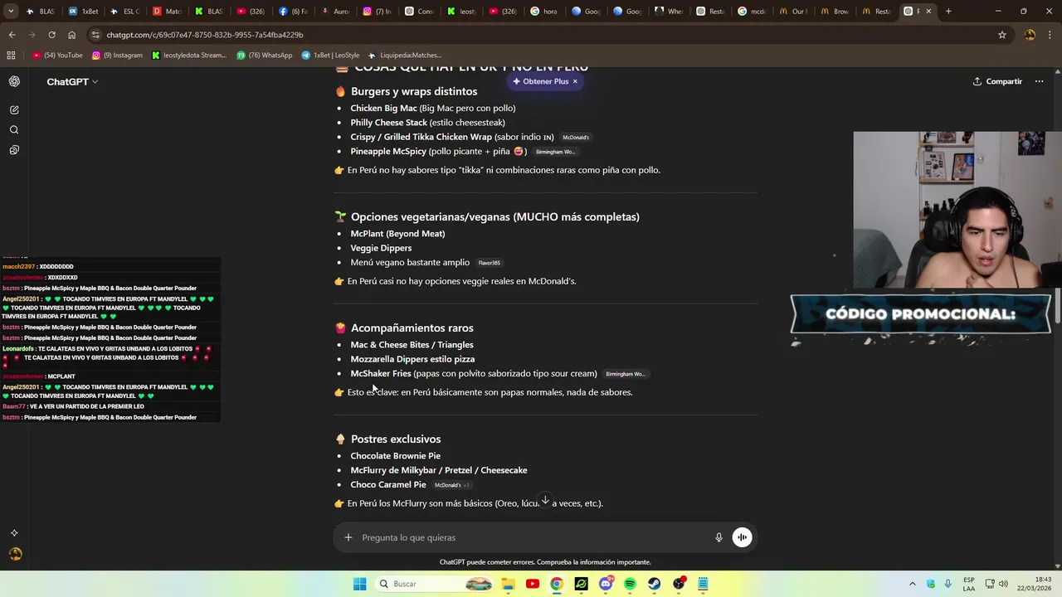Open Spotify from the taskbar
The image size is (1062, 597).
630,584
